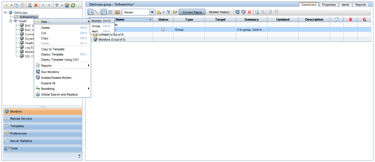Switch to the Properties tab
The image size is (375, 162).
coord(329,5)
